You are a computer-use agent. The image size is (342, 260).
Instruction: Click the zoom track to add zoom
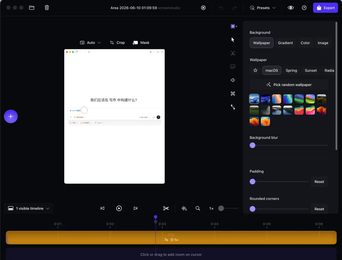[171, 254]
